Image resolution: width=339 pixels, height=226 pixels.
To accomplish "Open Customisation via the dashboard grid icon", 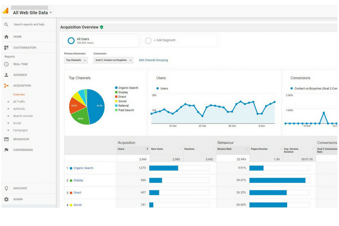I will 6,48.
